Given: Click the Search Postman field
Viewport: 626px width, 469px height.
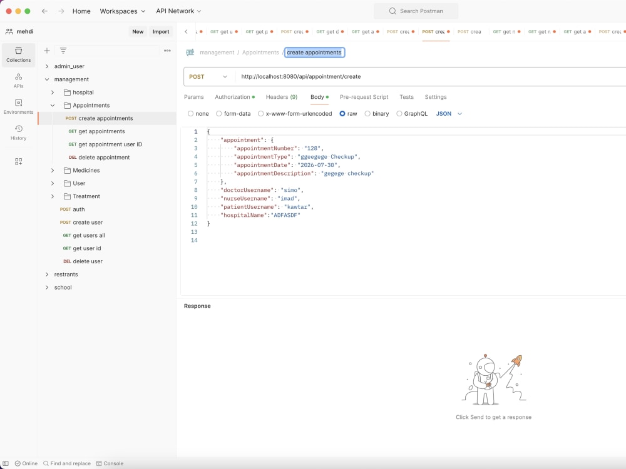Looking at the screenshot, I should coord(416,11).
